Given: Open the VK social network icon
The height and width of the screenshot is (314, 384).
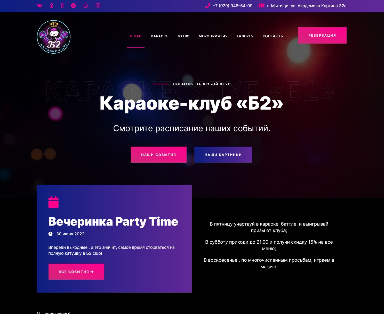Looking at the screenshot, I should 39,6.
